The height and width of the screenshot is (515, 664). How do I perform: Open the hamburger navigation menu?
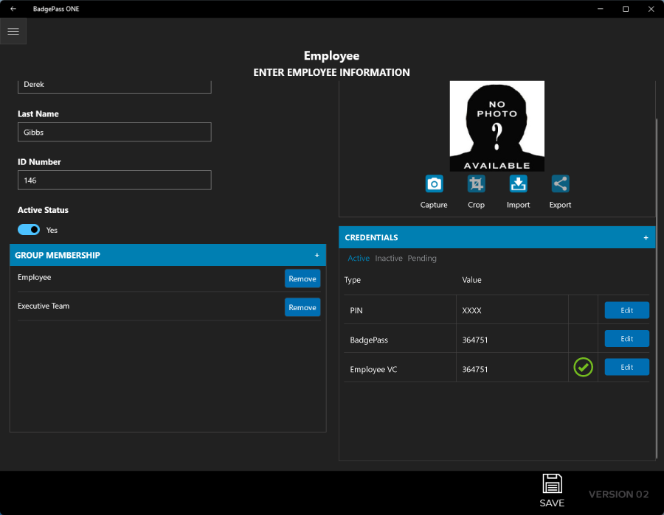point(13,32)
